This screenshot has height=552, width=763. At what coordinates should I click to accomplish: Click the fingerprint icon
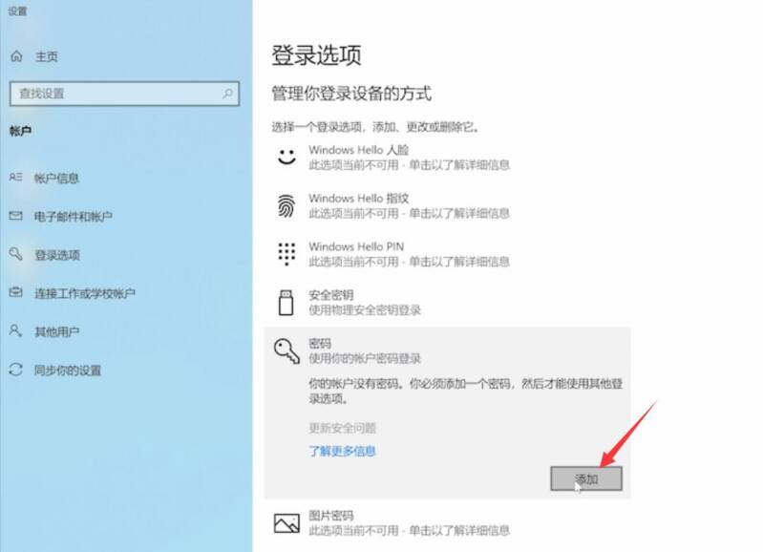[286, 206]
